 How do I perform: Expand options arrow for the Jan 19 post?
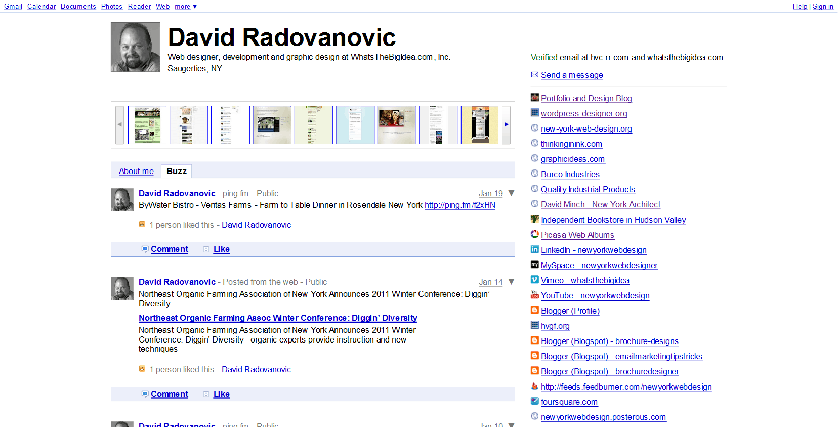tap(511, 193)
